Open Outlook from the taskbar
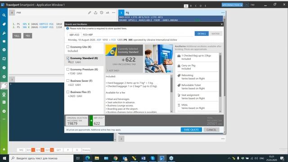Image resolution: width=288 pixels, height=162 pixels. (x=125, y=158)
